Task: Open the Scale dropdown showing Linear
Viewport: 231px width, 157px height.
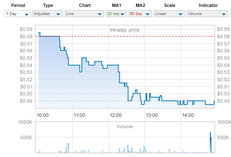Action: 169,14
